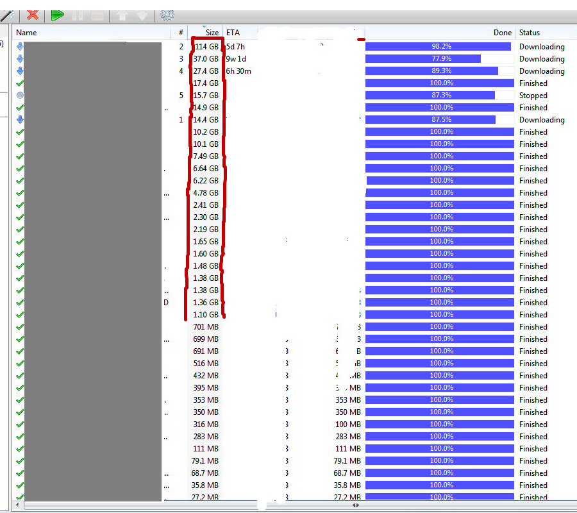Screen dimensions: 577x513
Task: Select the 6.64 GB size cell
Action: click(206, 169)
